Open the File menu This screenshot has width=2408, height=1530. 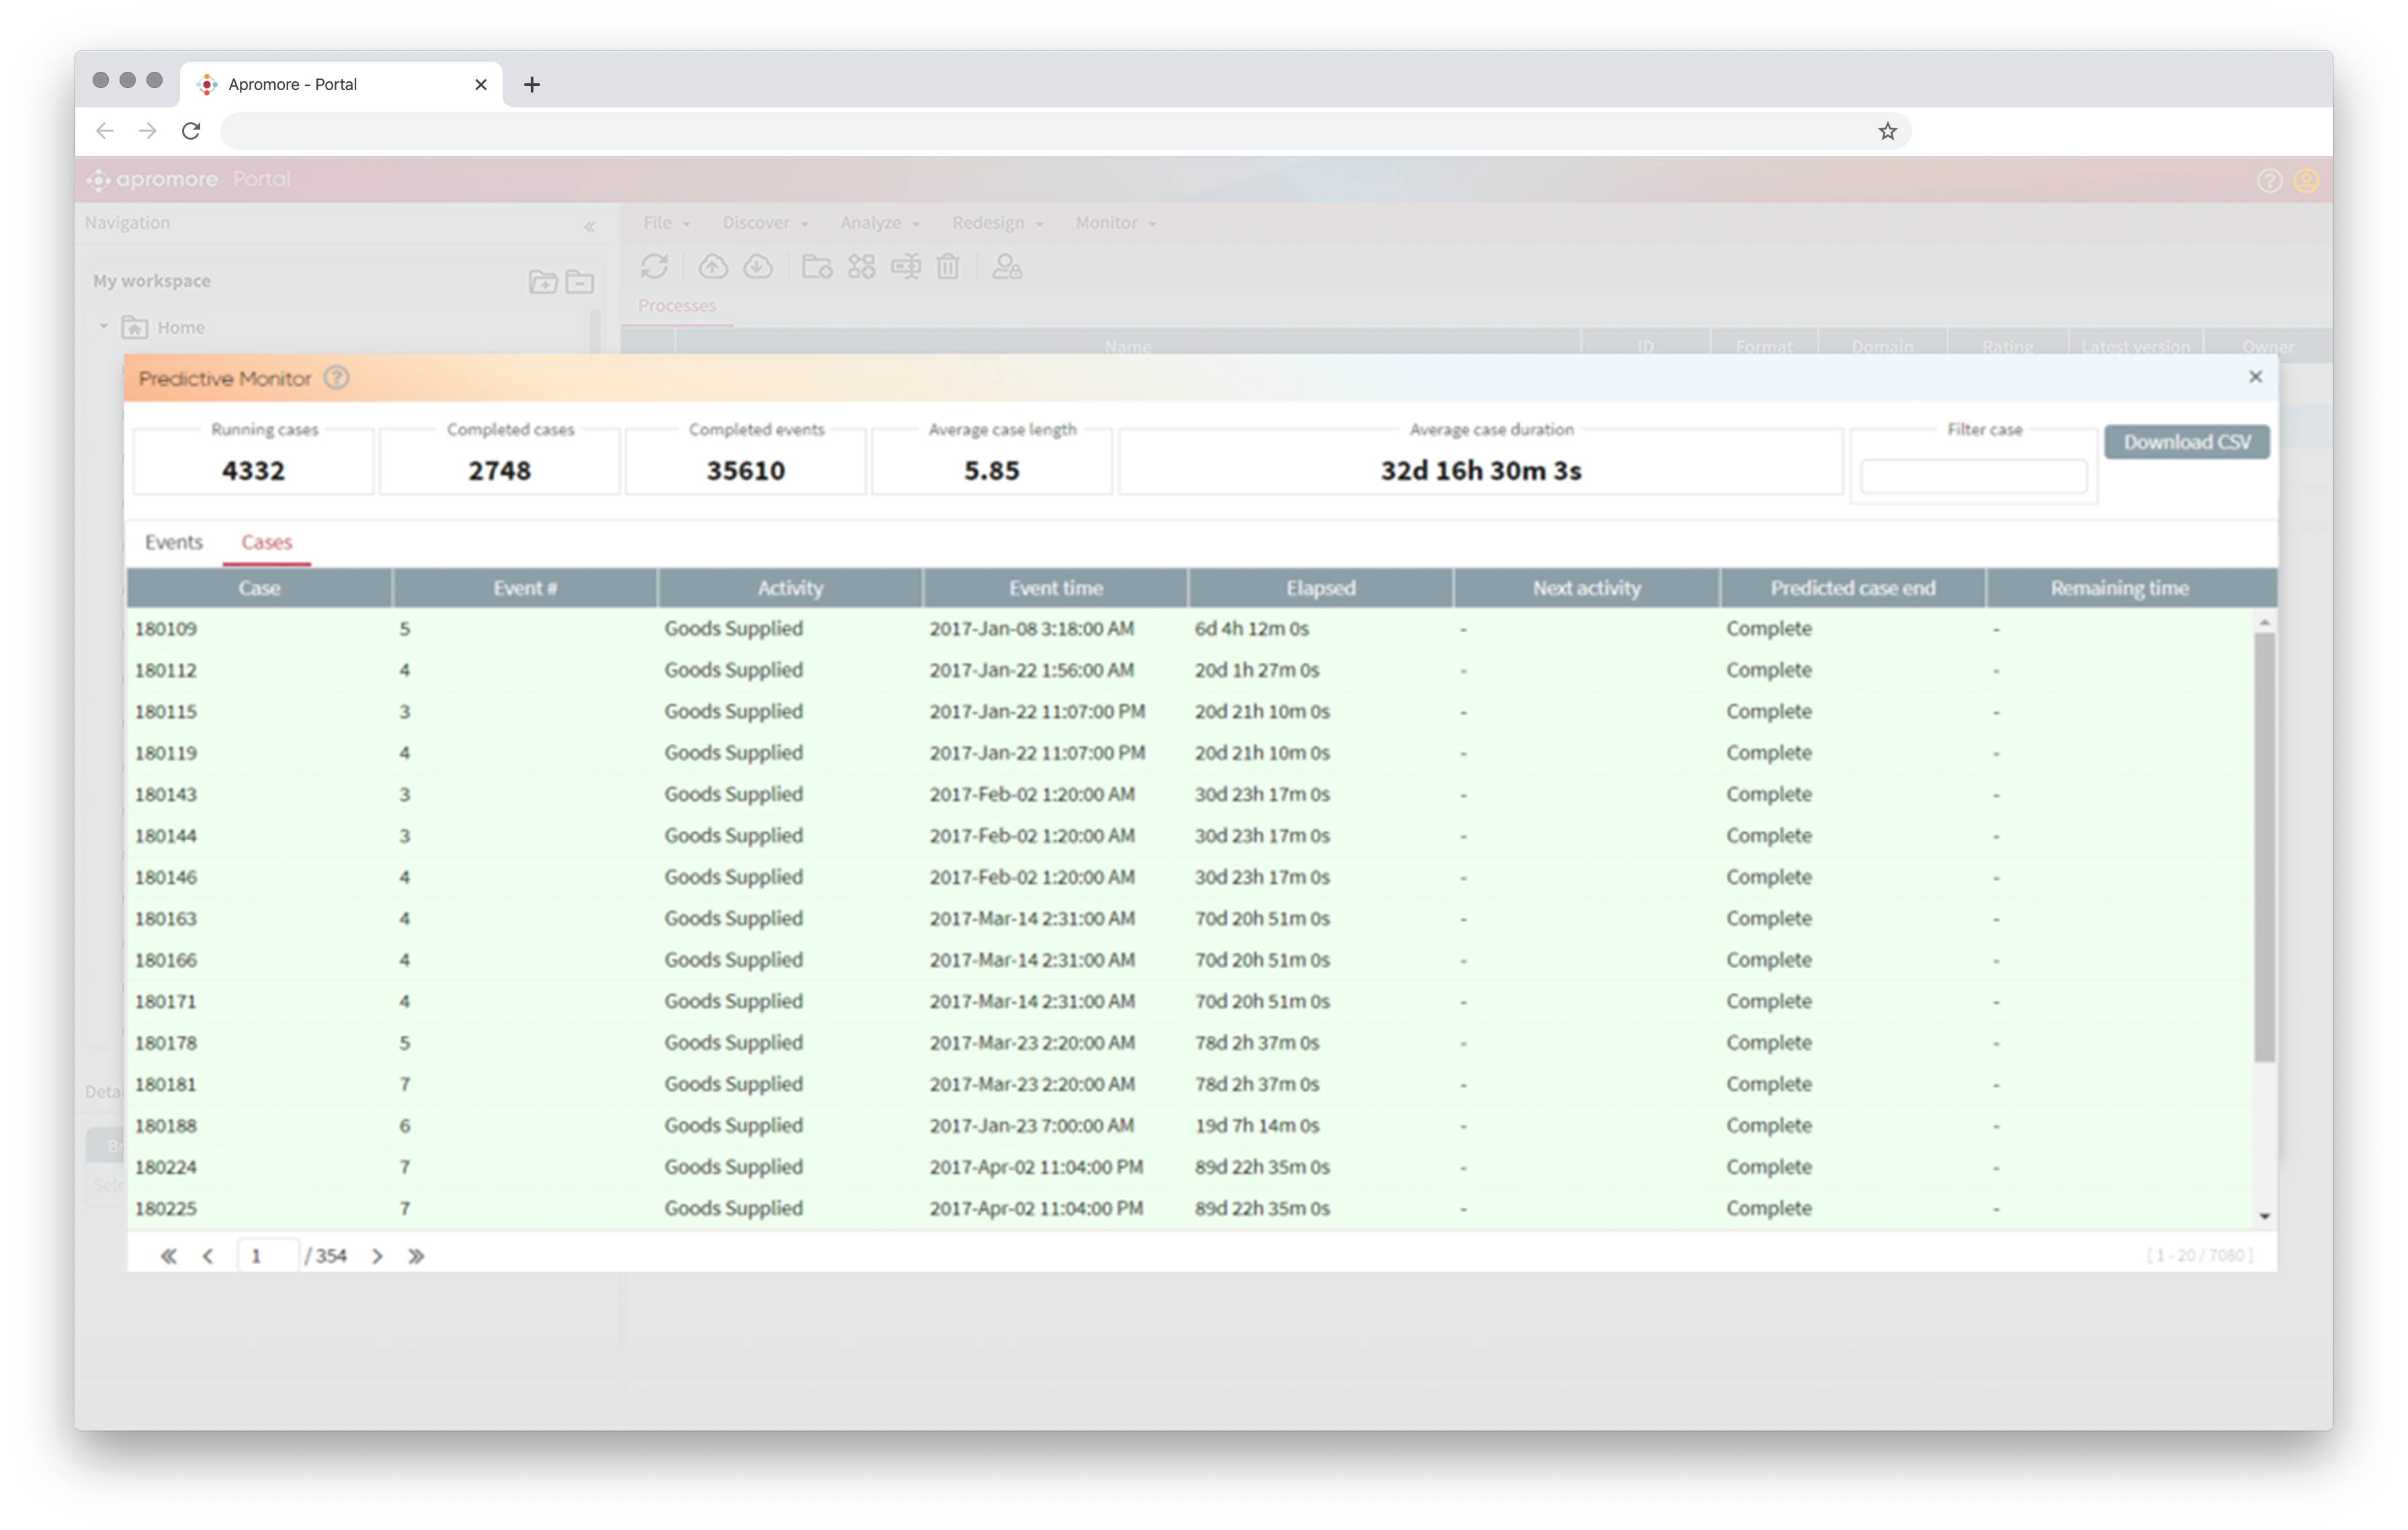[x=666, y=223]
